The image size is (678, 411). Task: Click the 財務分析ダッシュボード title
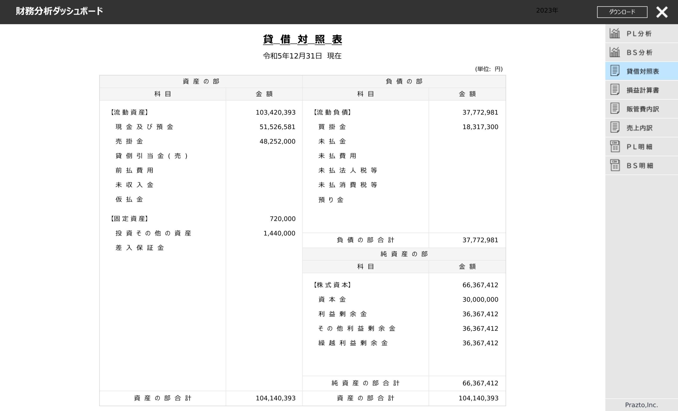pyautogui.click(x=59, y=11)
